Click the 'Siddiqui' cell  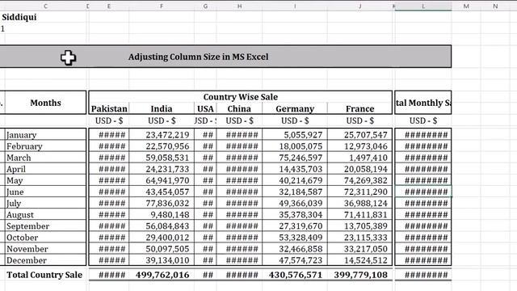point(19,17)
